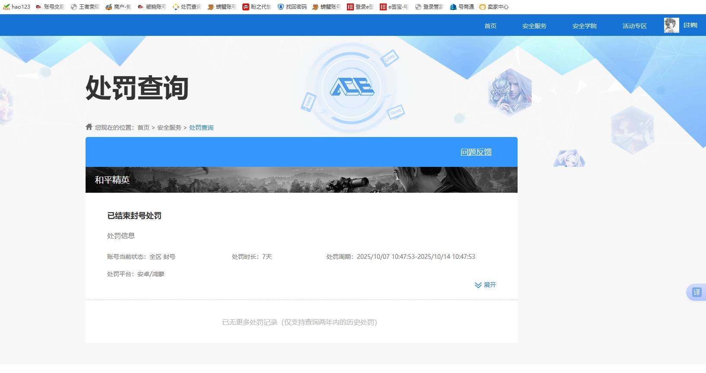706x373 pixels.
Task: Expand the penalty details with 展开
Action: pyautogui.click(x=485, y=285)
